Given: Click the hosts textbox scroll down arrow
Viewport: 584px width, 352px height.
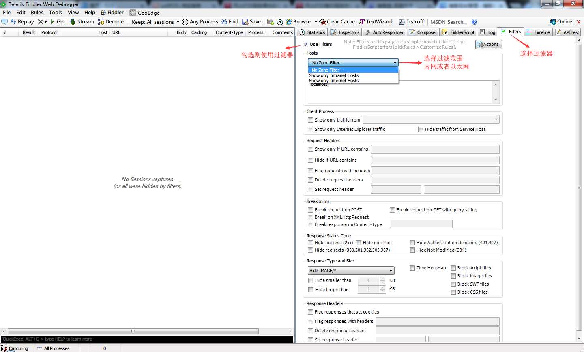Looking at the screenshot, I should tap(496, 99).
